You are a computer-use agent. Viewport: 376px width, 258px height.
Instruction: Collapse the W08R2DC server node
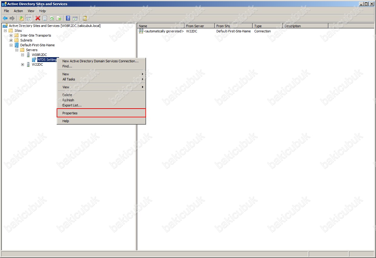(22, 55)
